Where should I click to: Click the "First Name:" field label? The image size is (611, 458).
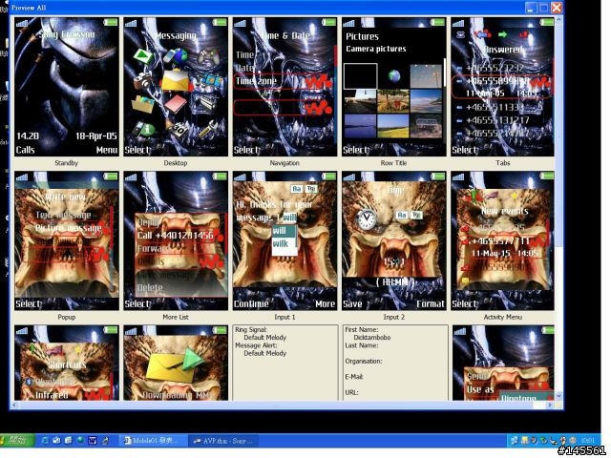[x=361, y=329]
